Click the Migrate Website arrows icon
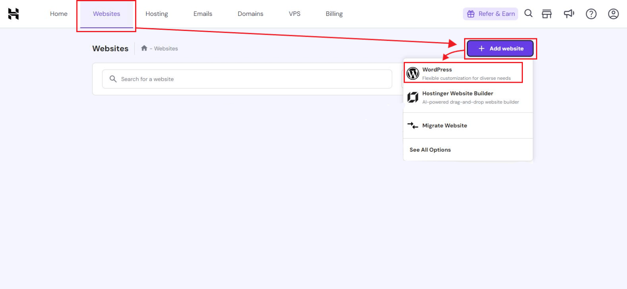 (413, 126)
